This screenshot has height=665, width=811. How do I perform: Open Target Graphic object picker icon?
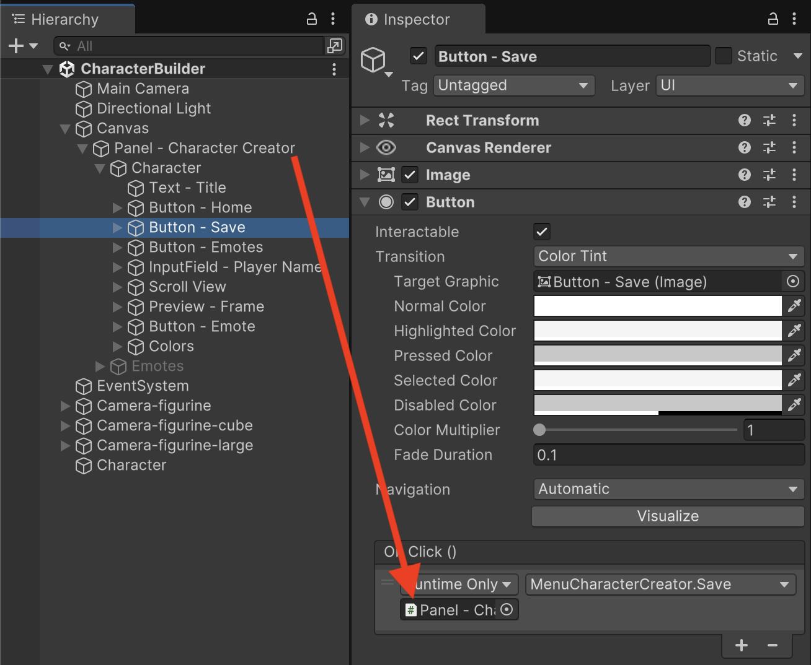[792, 282]
